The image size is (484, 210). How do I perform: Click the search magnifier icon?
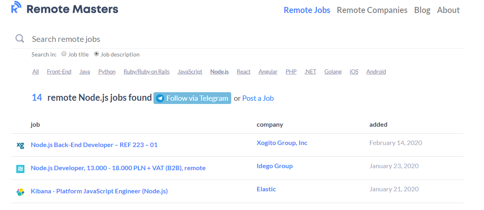coord(20,39)
